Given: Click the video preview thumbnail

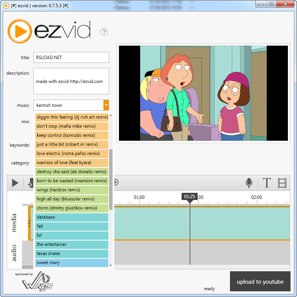Looking at the screenshot, I should click(x=203, y=93).
